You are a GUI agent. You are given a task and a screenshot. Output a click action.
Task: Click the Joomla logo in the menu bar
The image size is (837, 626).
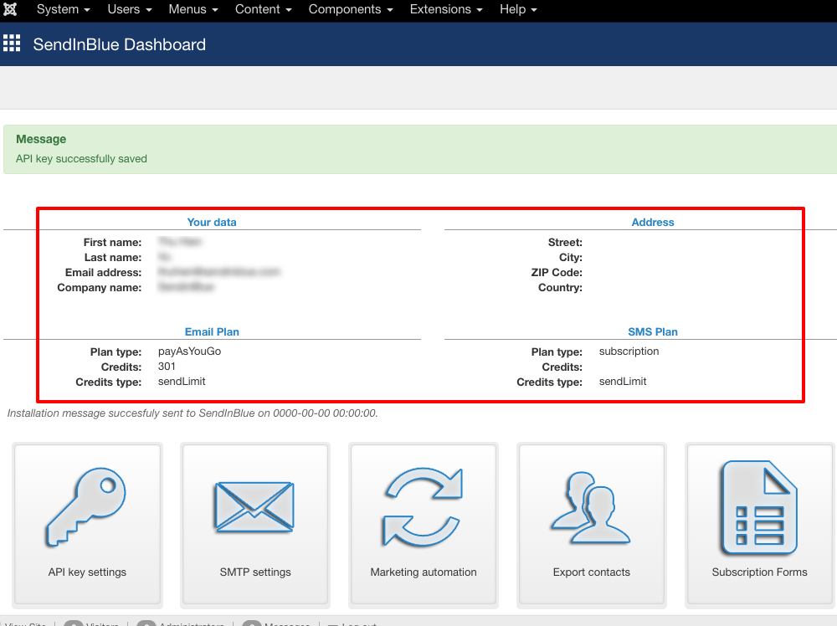10,9
